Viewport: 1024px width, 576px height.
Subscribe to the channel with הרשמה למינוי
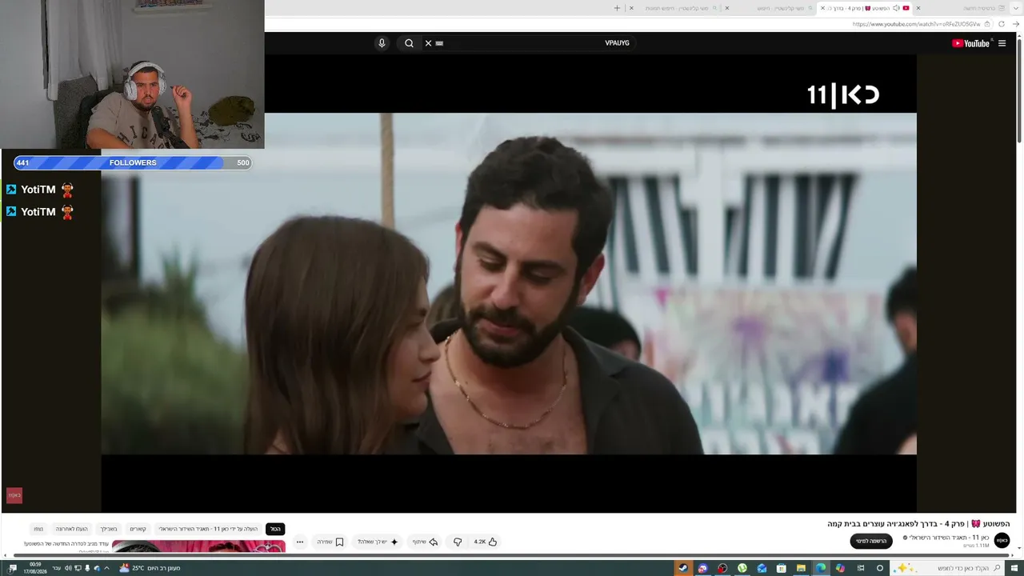(871, 542)
